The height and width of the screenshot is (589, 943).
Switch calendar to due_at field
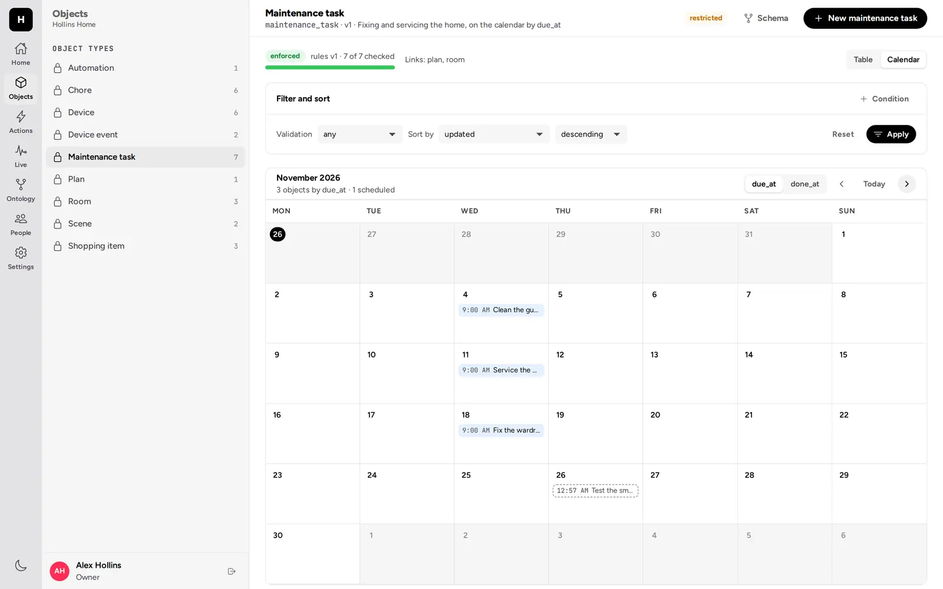pos(764,184)
